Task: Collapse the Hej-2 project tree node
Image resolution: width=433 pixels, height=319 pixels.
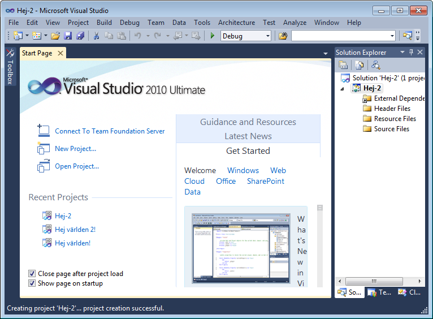Action: coord(342,89)
